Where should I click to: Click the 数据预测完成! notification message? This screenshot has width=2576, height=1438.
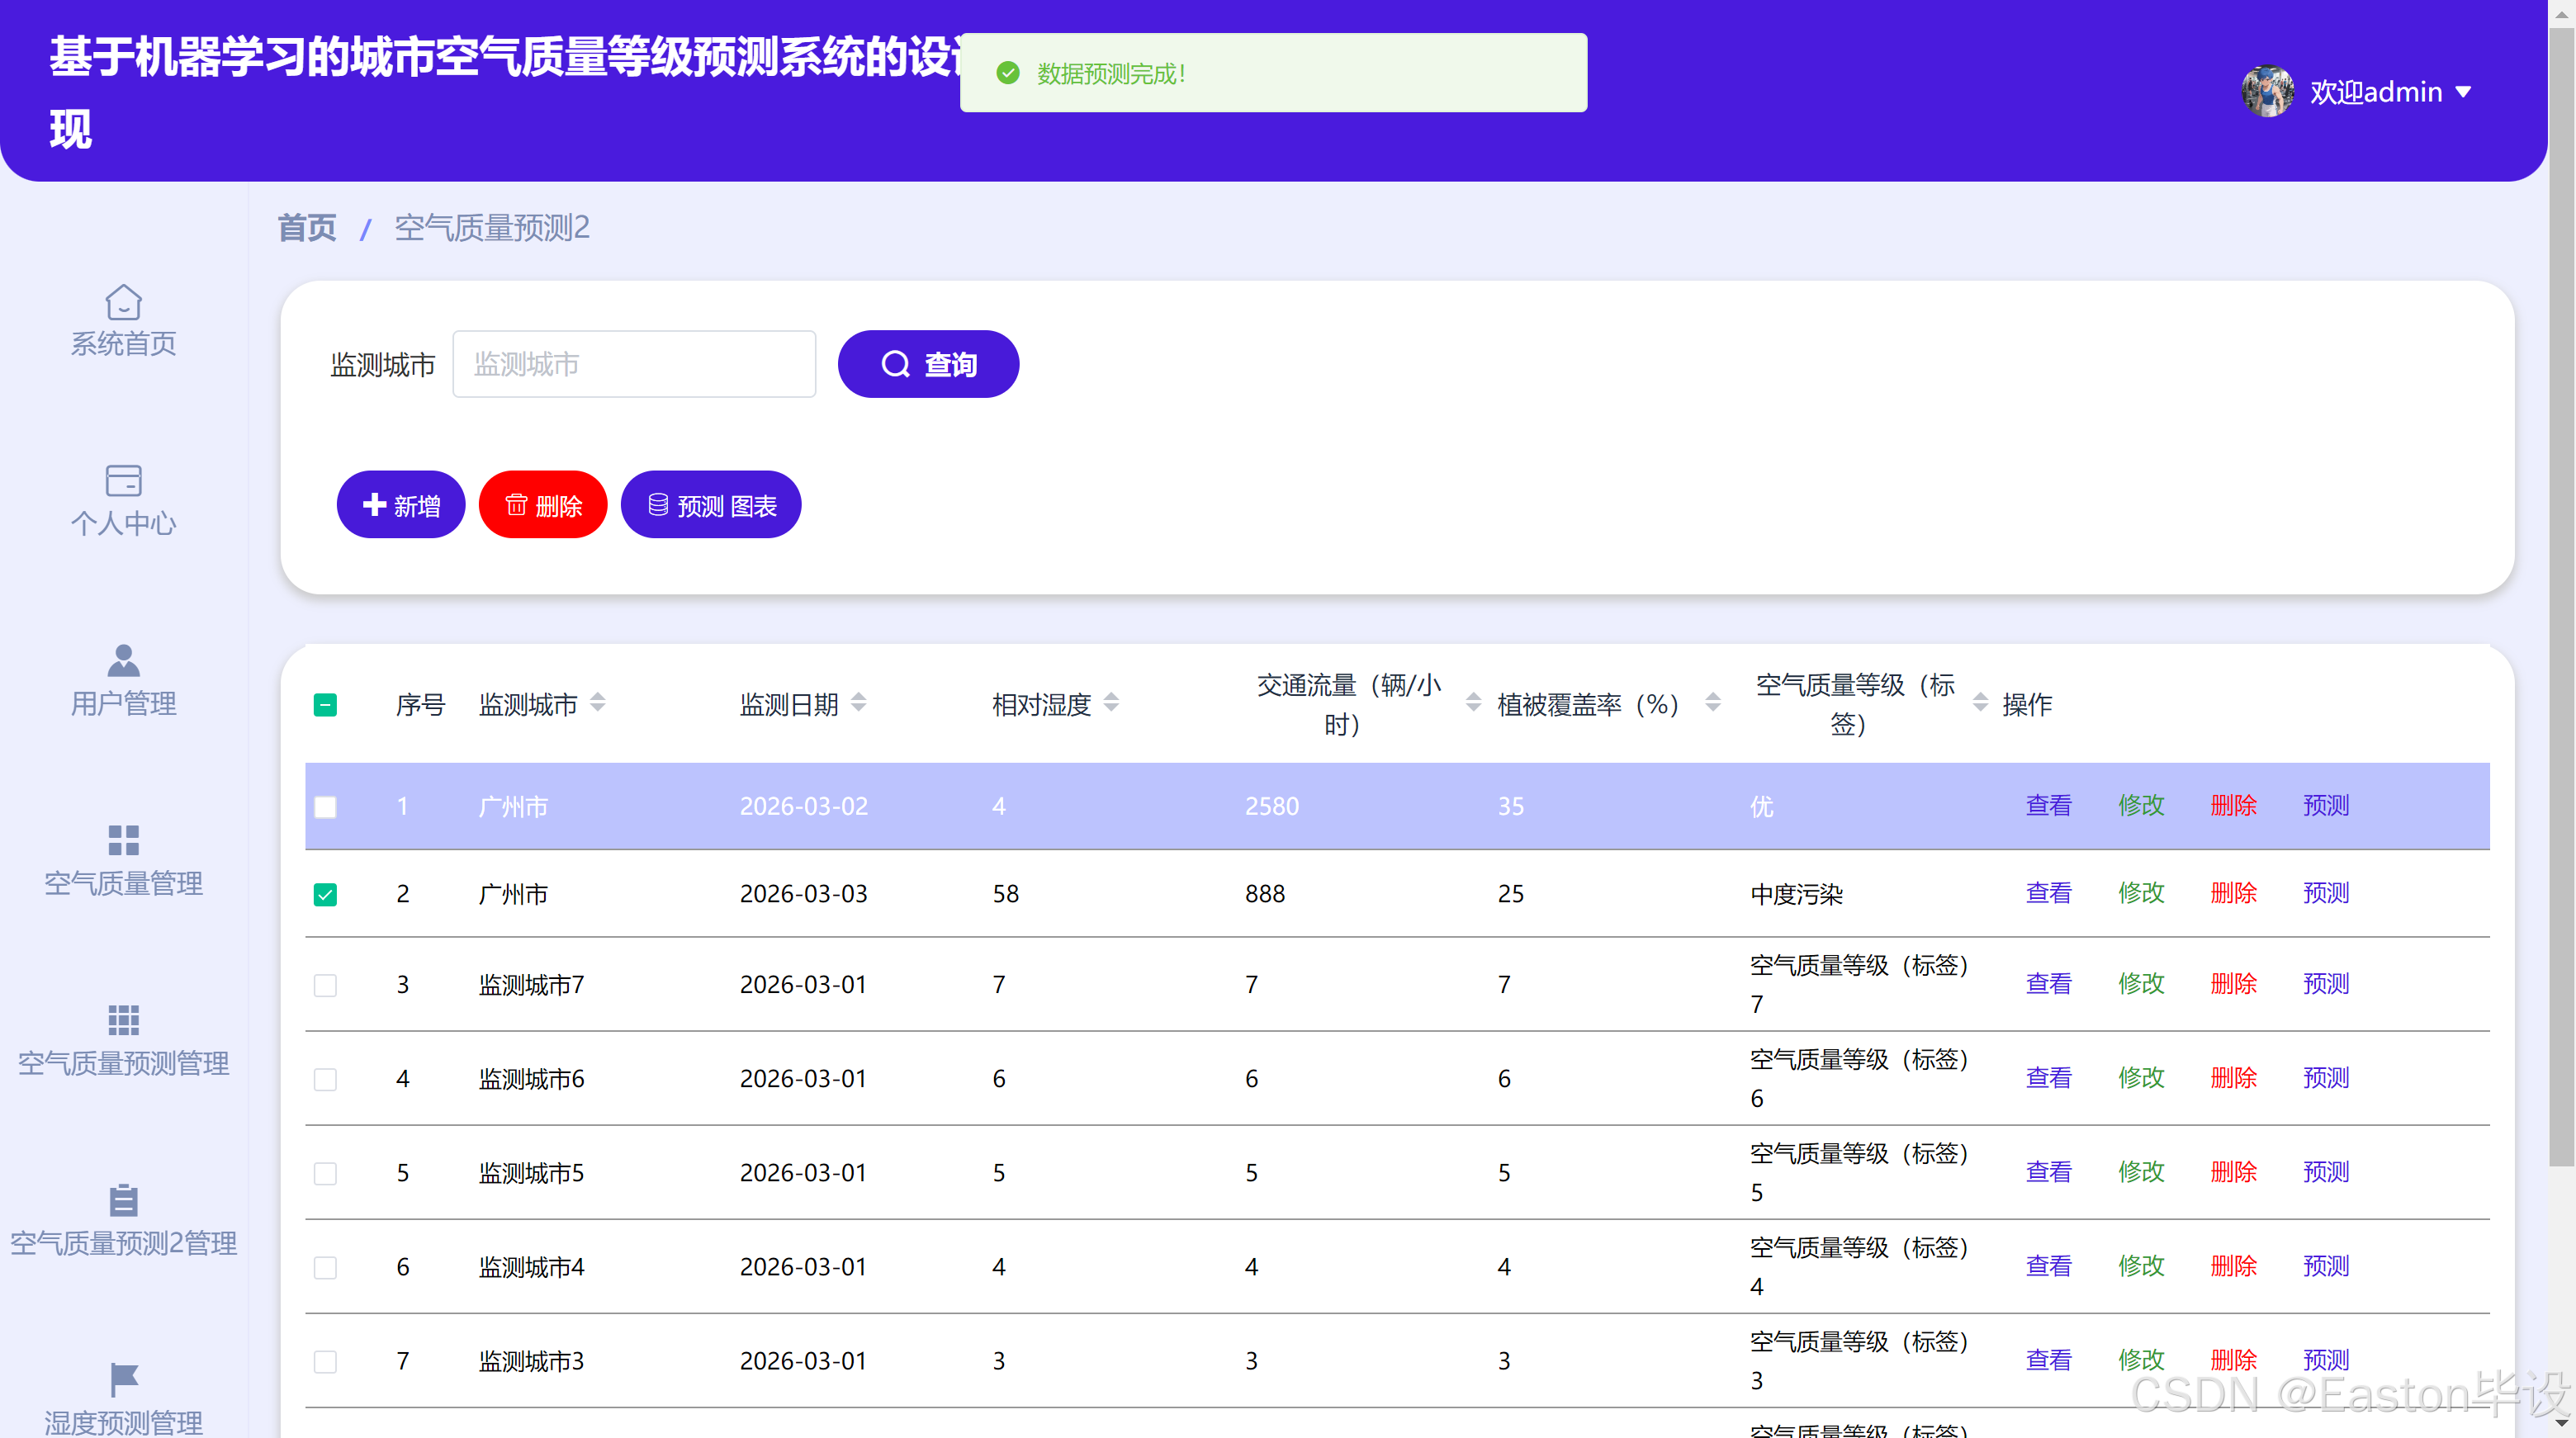pyautogui.click(x=1111, y=73)
